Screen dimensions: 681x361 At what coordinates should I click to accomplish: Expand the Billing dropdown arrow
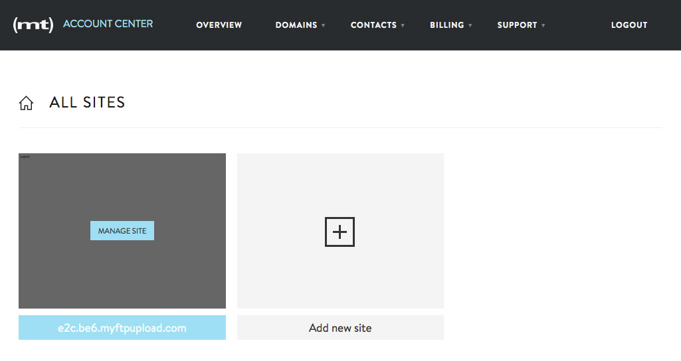470,26
